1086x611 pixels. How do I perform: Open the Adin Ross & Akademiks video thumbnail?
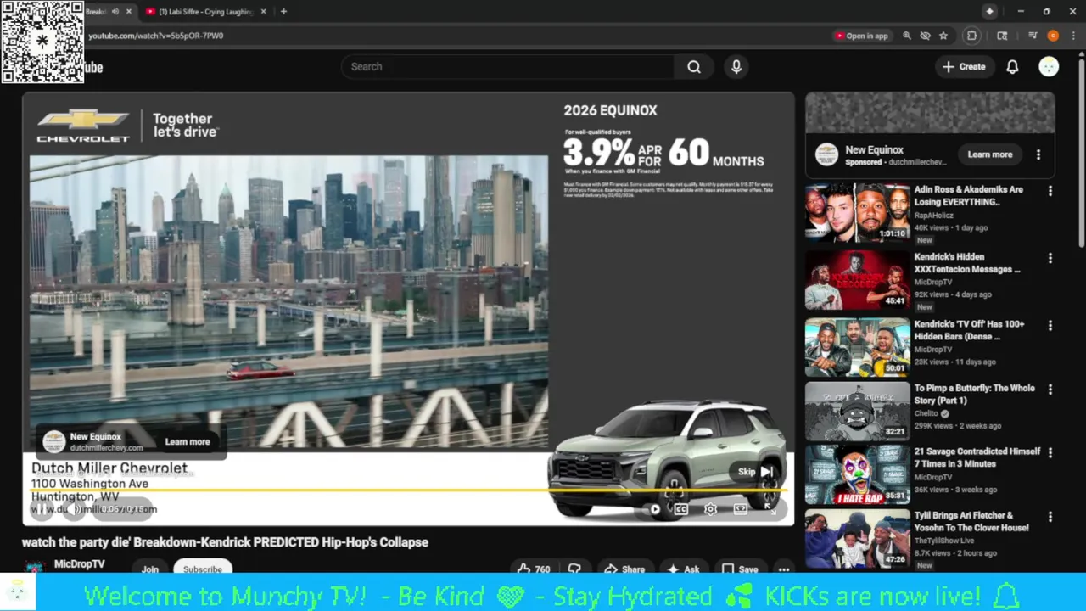coord(857,212)
